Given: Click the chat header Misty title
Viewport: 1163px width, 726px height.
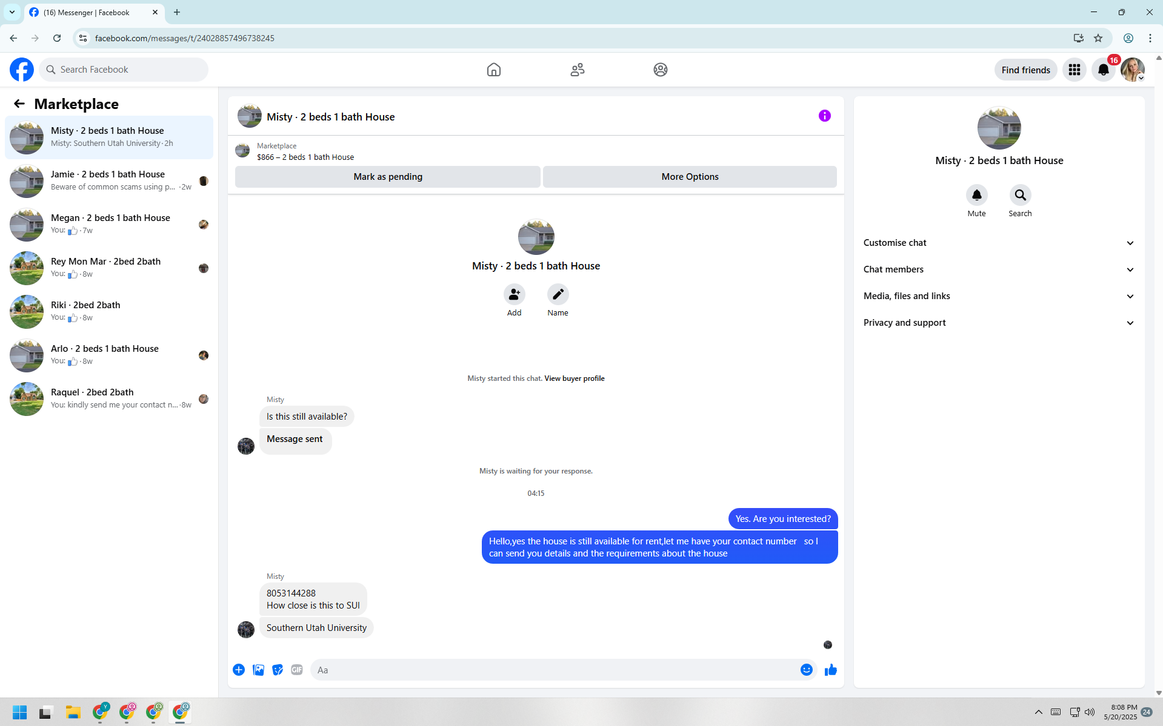Looking at the screenshot, I should [x=330, y=117].
